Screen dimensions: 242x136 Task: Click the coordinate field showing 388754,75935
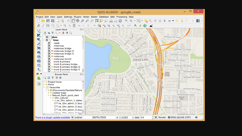[x=99, y=118]
